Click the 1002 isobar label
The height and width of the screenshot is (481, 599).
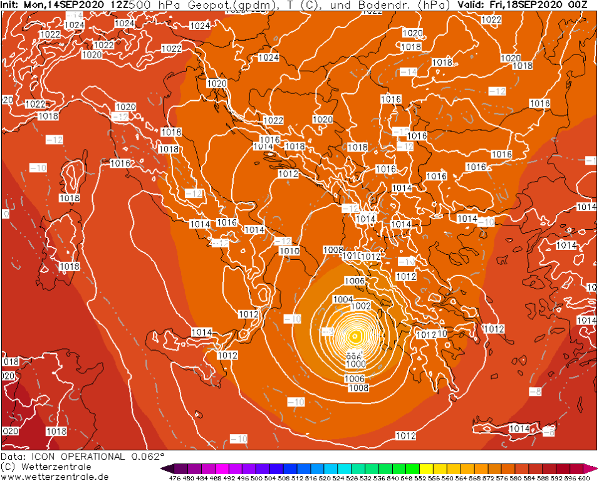(x=360, y=306)
